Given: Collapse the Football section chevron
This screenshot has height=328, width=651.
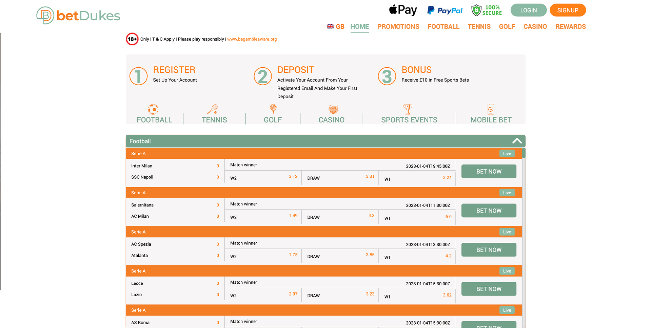Looking at the screenshot, I should click(x=517, y=141).
